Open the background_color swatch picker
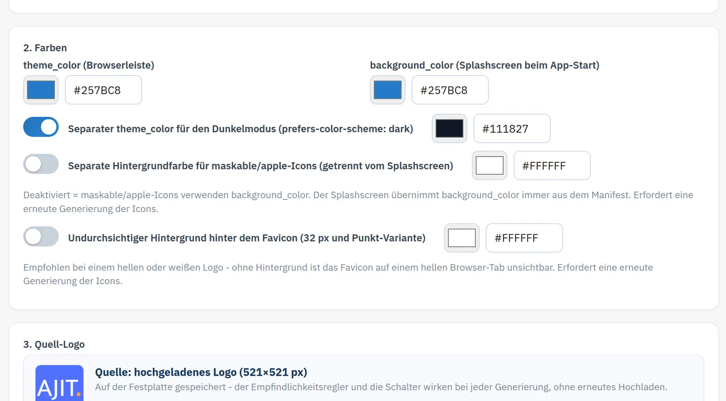Image resolution: width=726 pixels, height=401 pixels. coord(388,90)
